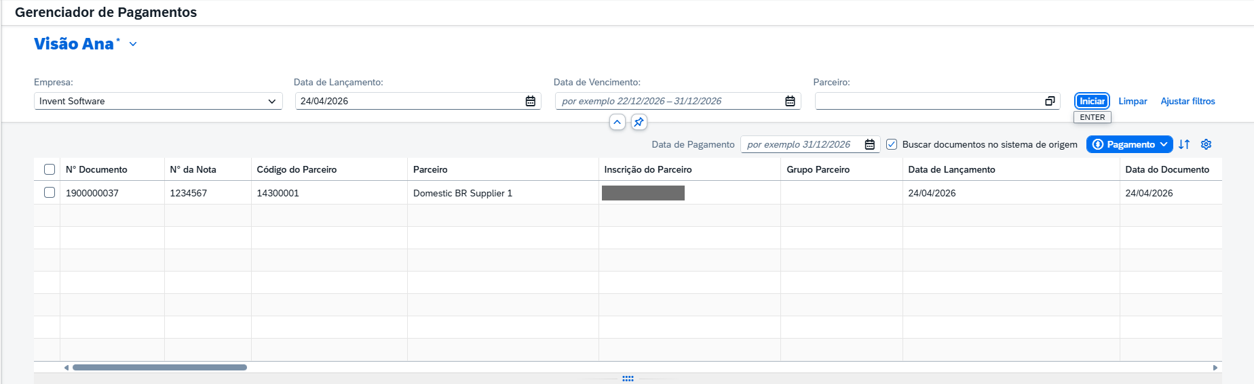Screen dimensions: 1254x384
Task: Expand the Visão Ana view selector
Action: pyautogui.click(x=133, y=44)
